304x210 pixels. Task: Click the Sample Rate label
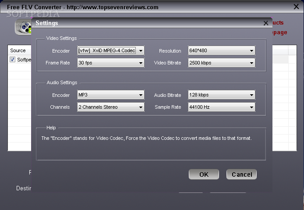pos(168,107)
